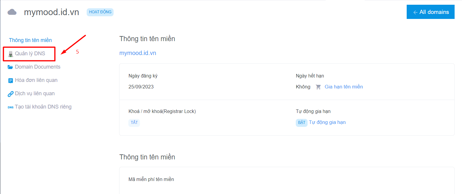Open the 'Quản lý DNS' section
Viewport: 462px width, 194px height.
(30, 54)
